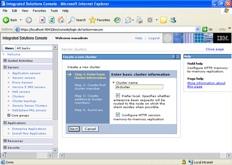This screenshot has height=165, width=232.
Task: Open Enterprise Applications link
Action: pos(29,129)
